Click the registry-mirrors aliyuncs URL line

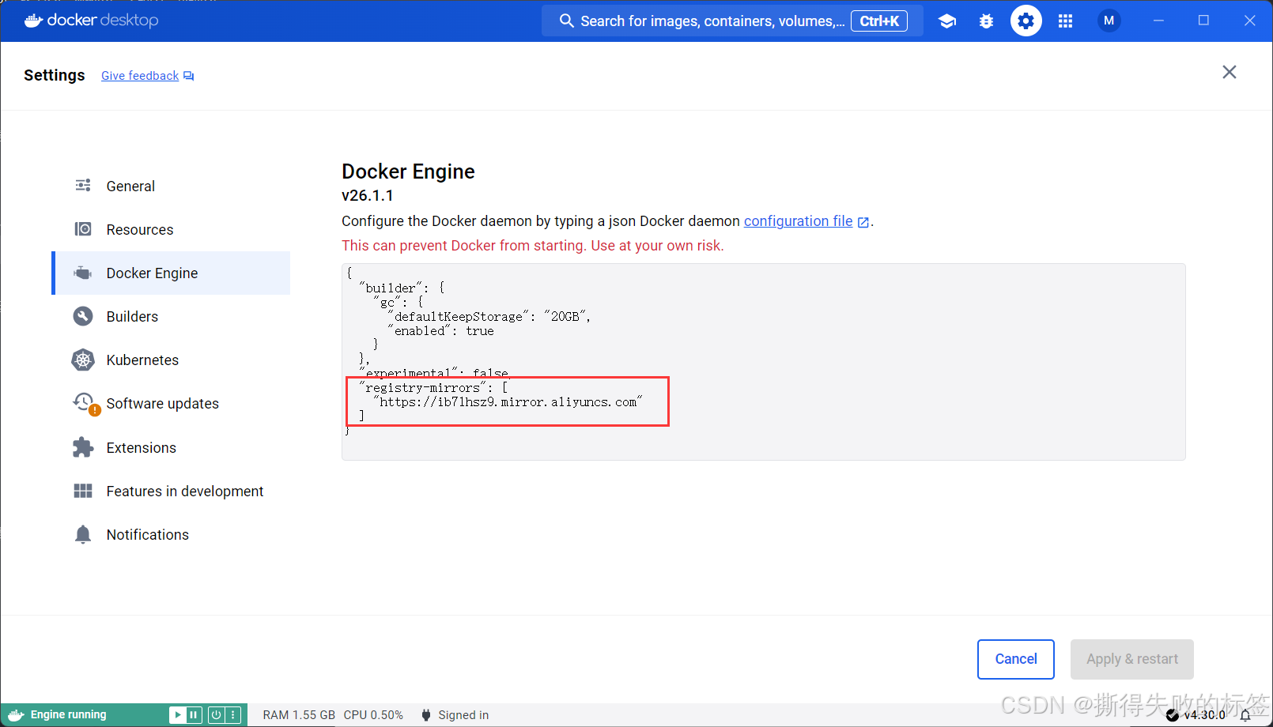click(508, 402)
